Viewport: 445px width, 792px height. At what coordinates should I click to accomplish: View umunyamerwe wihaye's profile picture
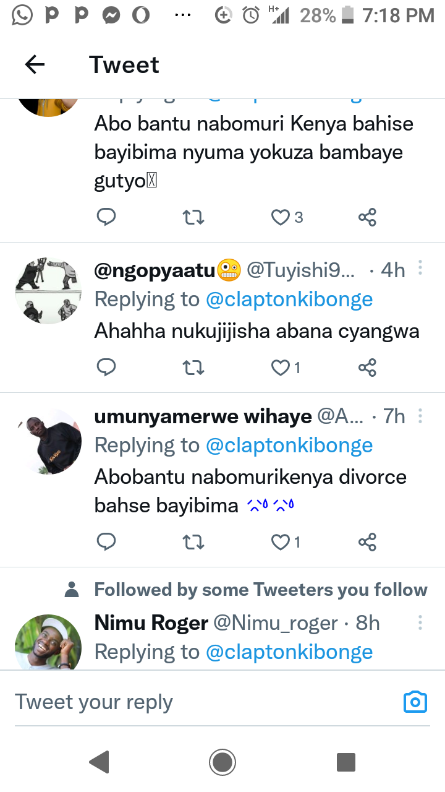[x=48, y=441]
